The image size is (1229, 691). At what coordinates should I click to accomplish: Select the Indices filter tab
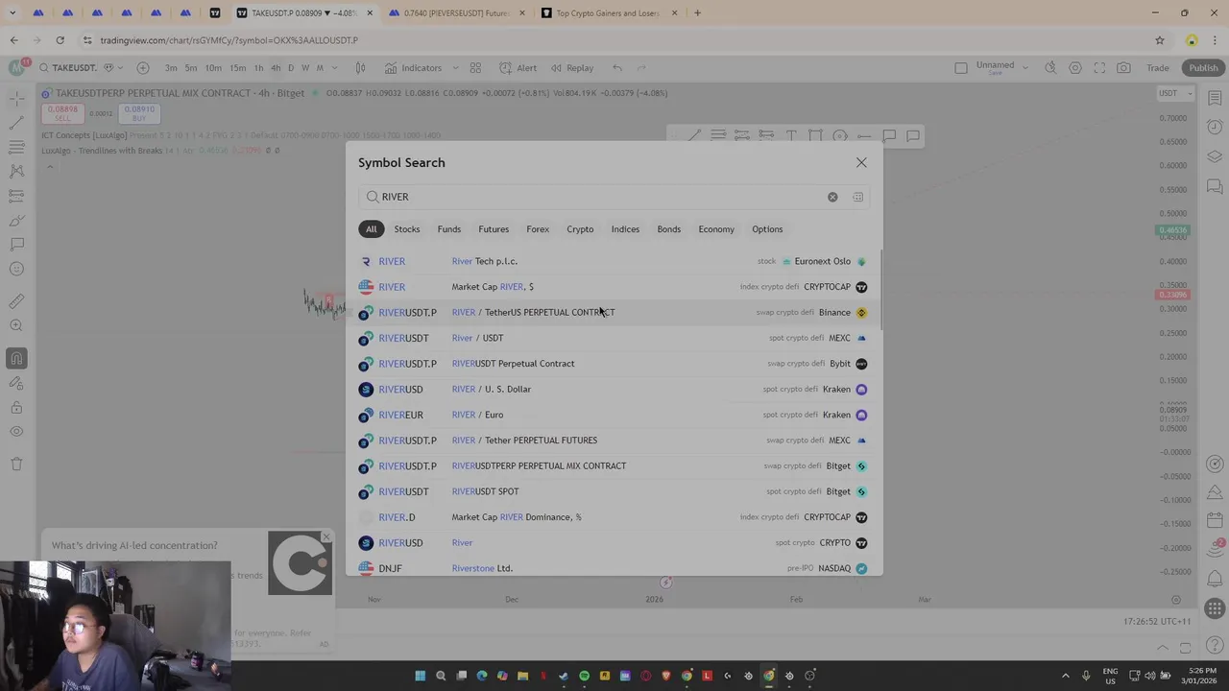[625, 229]
